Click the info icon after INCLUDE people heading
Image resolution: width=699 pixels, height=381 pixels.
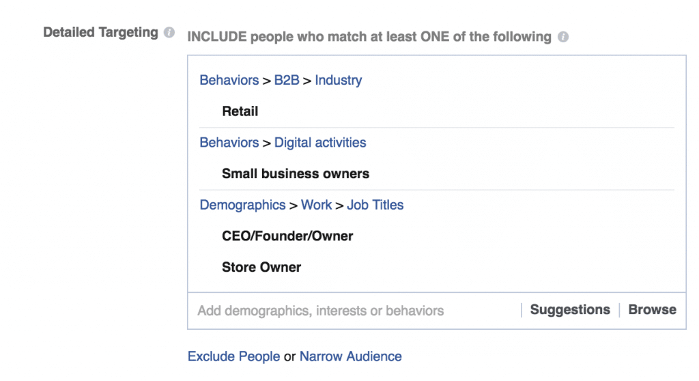[x=563, y=37]
